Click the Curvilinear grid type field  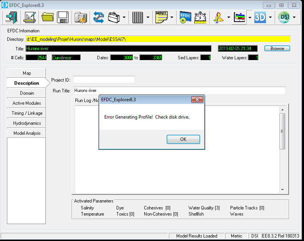[x=66, y=58]
